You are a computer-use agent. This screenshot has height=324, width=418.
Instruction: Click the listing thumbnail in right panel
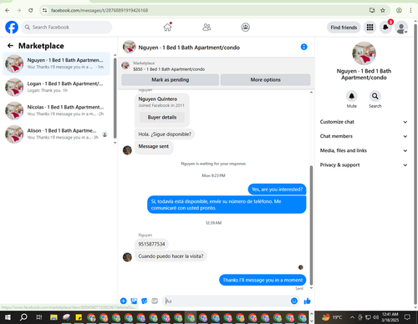point(364,53)
